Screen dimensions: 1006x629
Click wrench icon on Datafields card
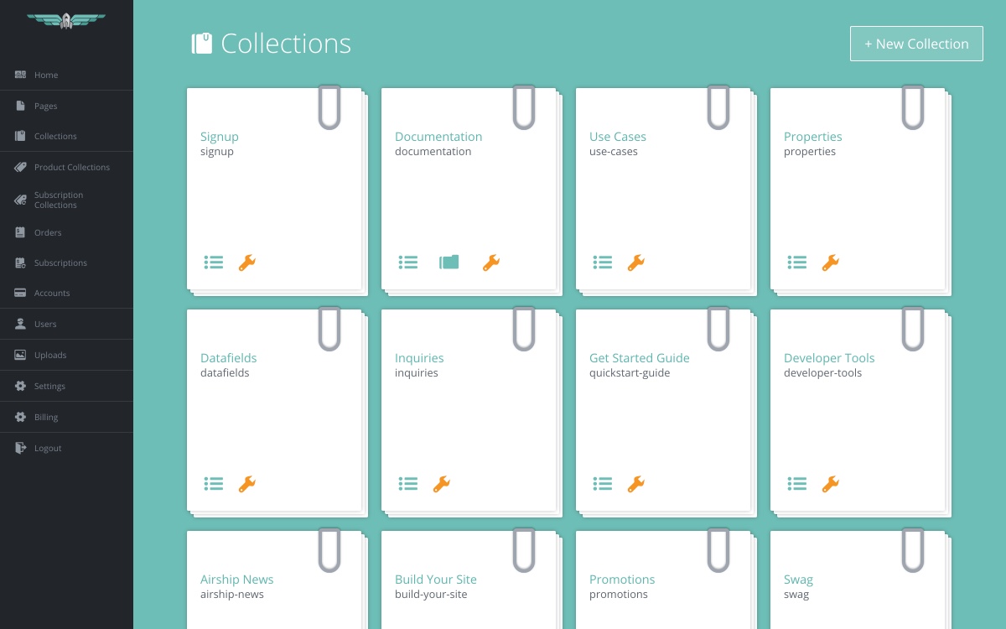pyautogui.click(x=247, y=484)
